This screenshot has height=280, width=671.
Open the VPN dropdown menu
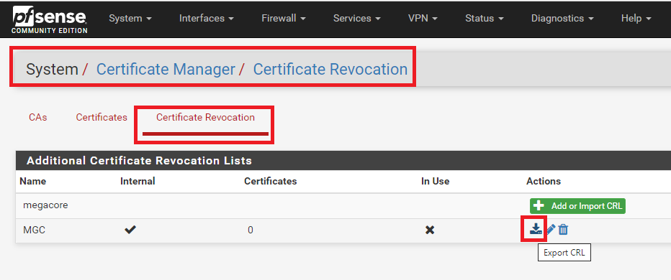423,19
